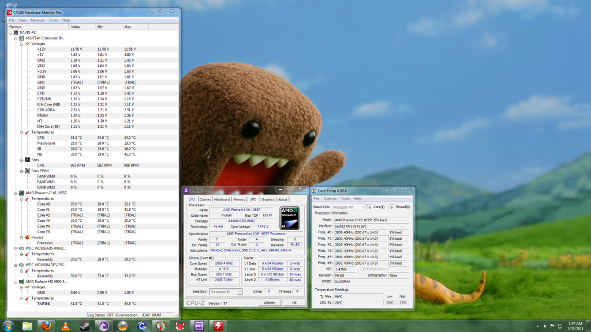This screenshot has height=332, width=591.
Task: Click Hardware Monitor Pro title bar icon
Action: click(9, 13)
